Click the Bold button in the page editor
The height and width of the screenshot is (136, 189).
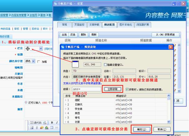52,123
